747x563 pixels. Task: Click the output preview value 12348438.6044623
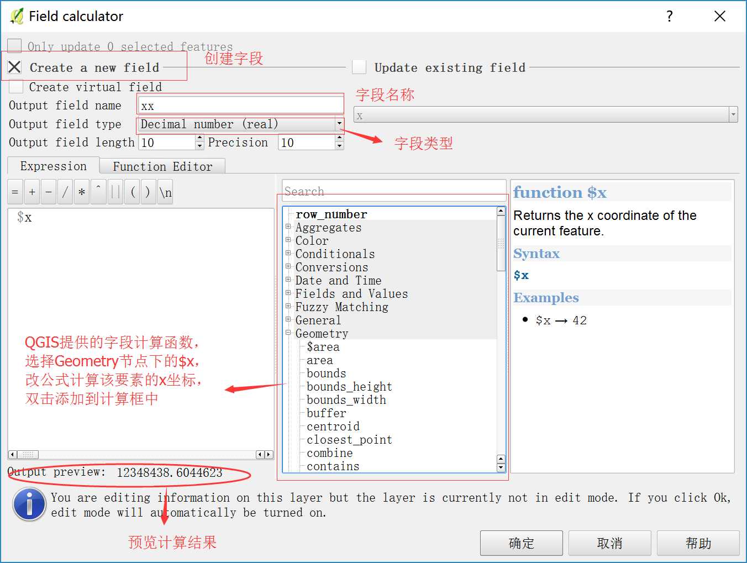[170, 473]
